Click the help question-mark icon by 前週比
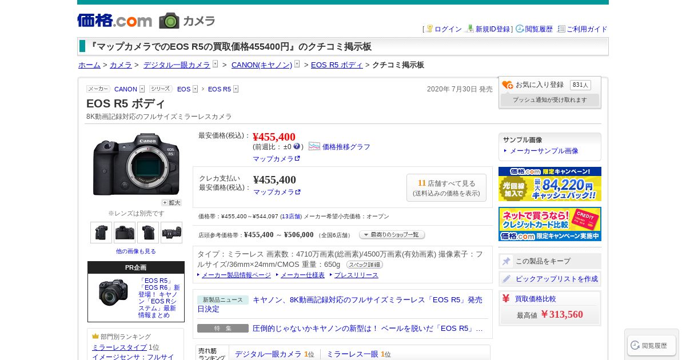This screenshot has height=360, width=686. coord(297,146)
